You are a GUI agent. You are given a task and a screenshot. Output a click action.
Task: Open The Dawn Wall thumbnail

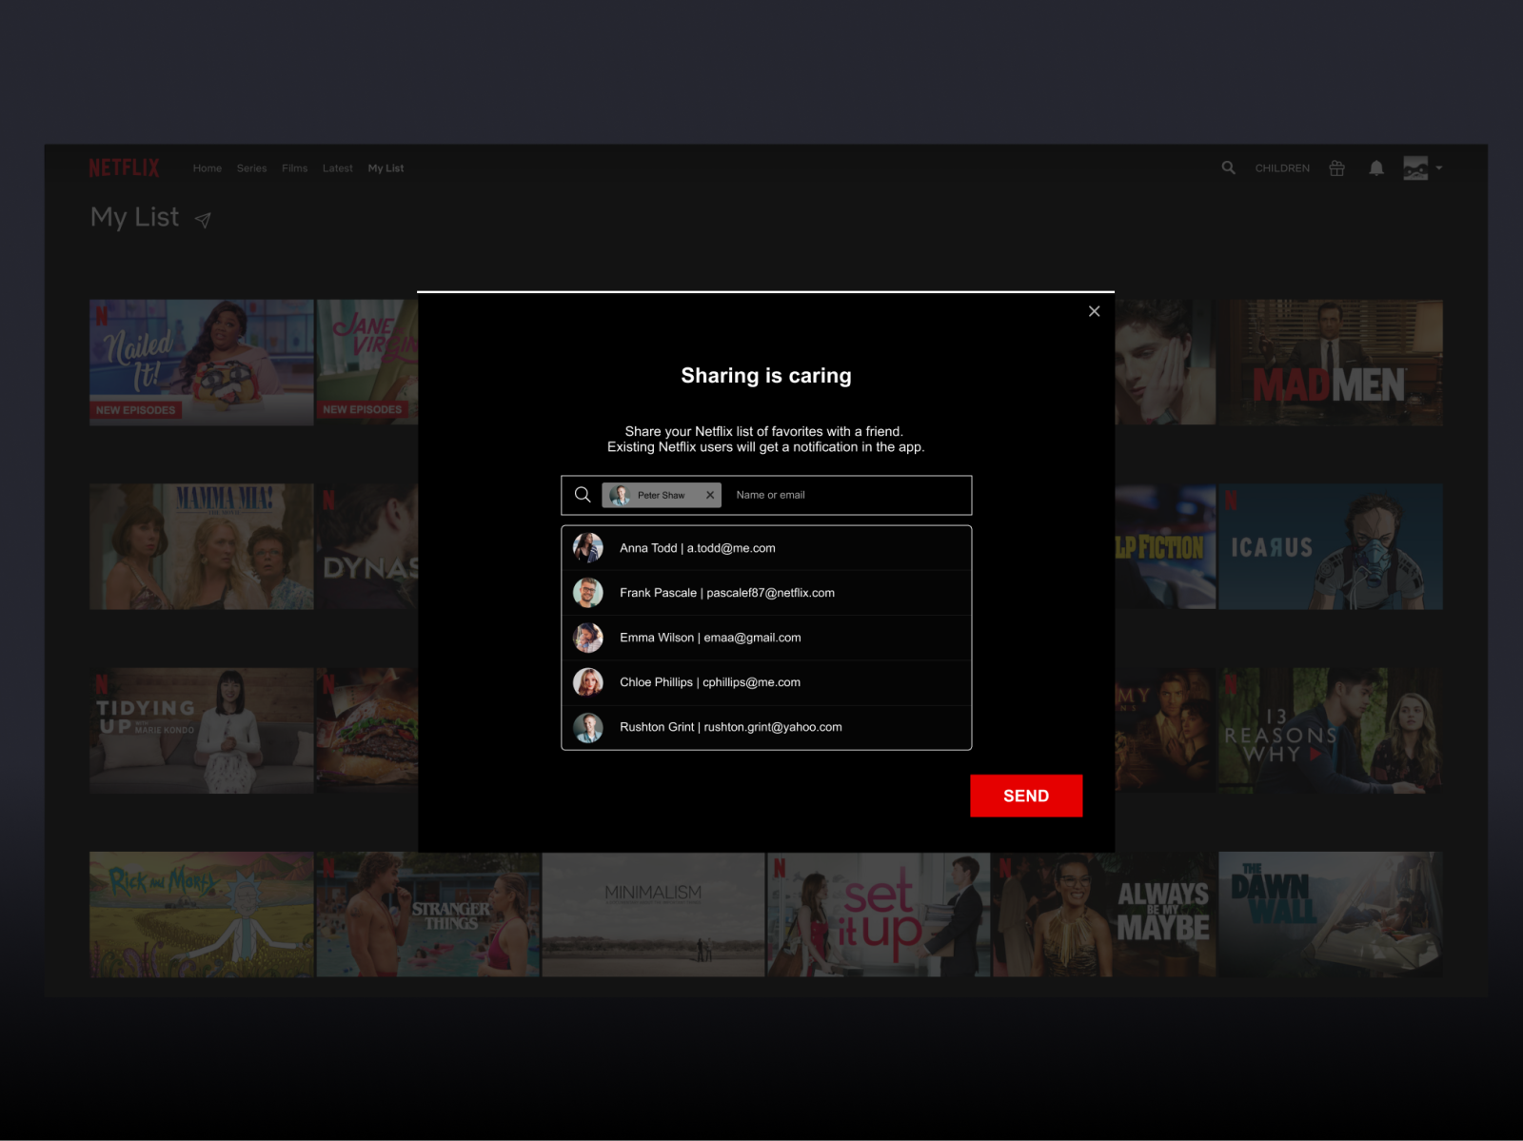[1331, 915]
